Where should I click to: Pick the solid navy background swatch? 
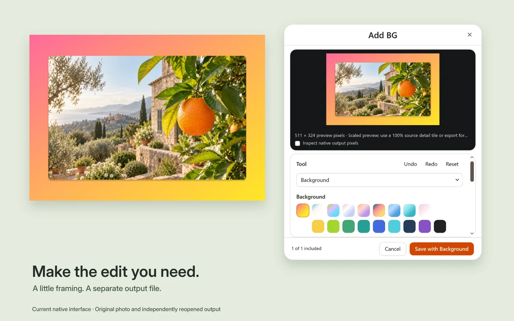click(410, 226)
